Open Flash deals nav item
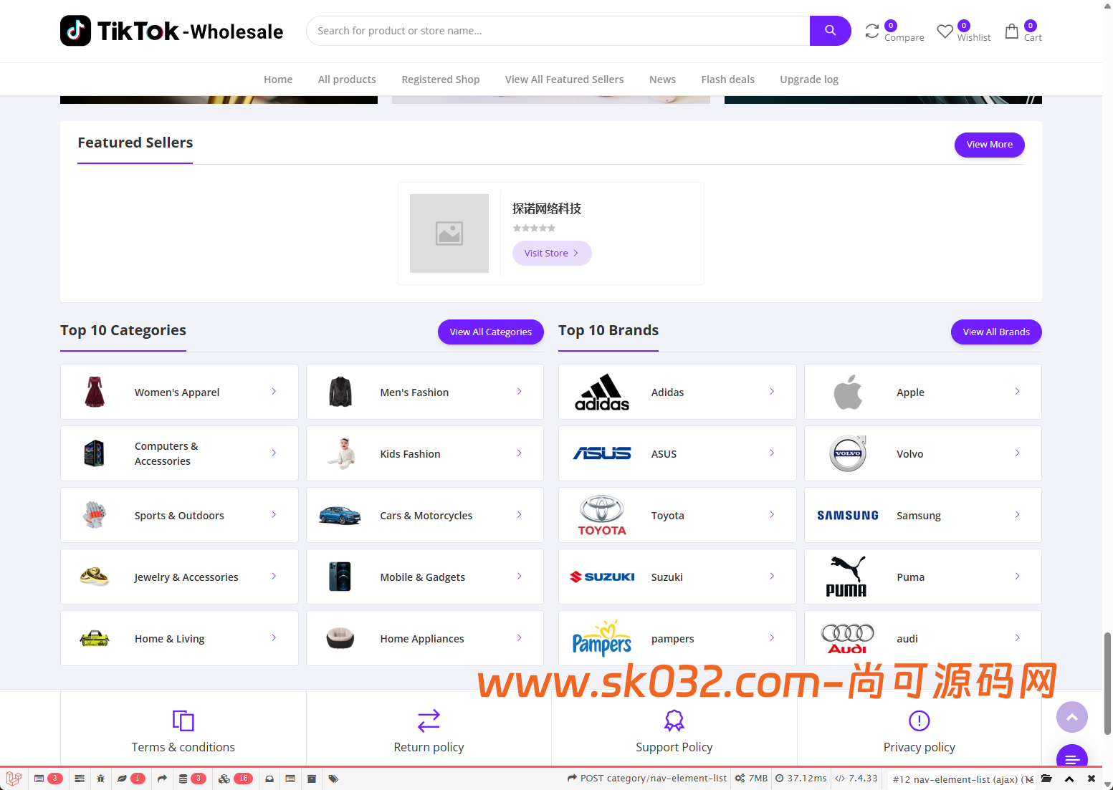This screenshot has width=1113, height=790. click(x=728, y=80)
